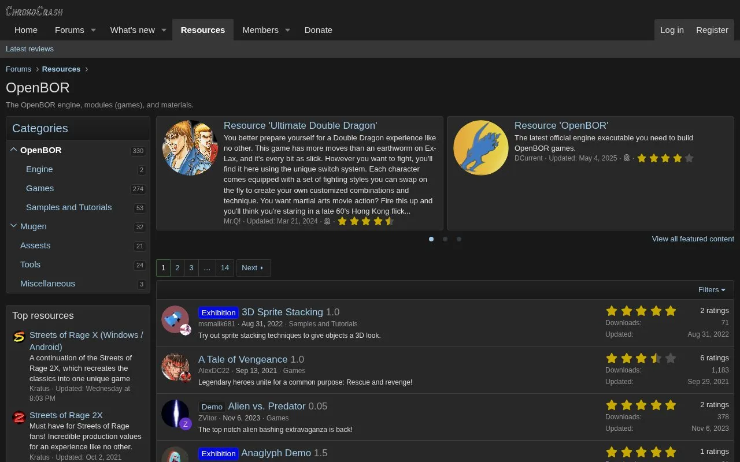Screen dimensions: 740x462
Task: Go to results page 14
Action: pyautogui.click(x=225, y=268)
